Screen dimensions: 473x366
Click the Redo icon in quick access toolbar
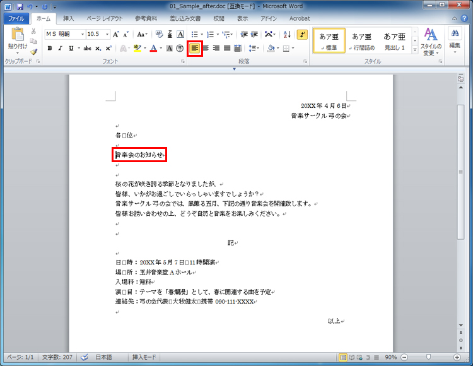pos(45,6)
